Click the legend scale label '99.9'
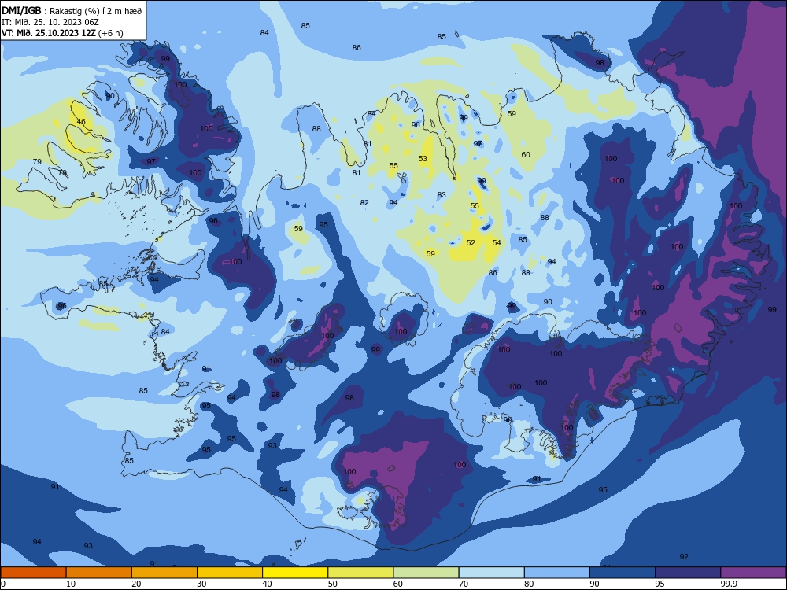Screen dimensions: 787x590 tap(728, 584)
